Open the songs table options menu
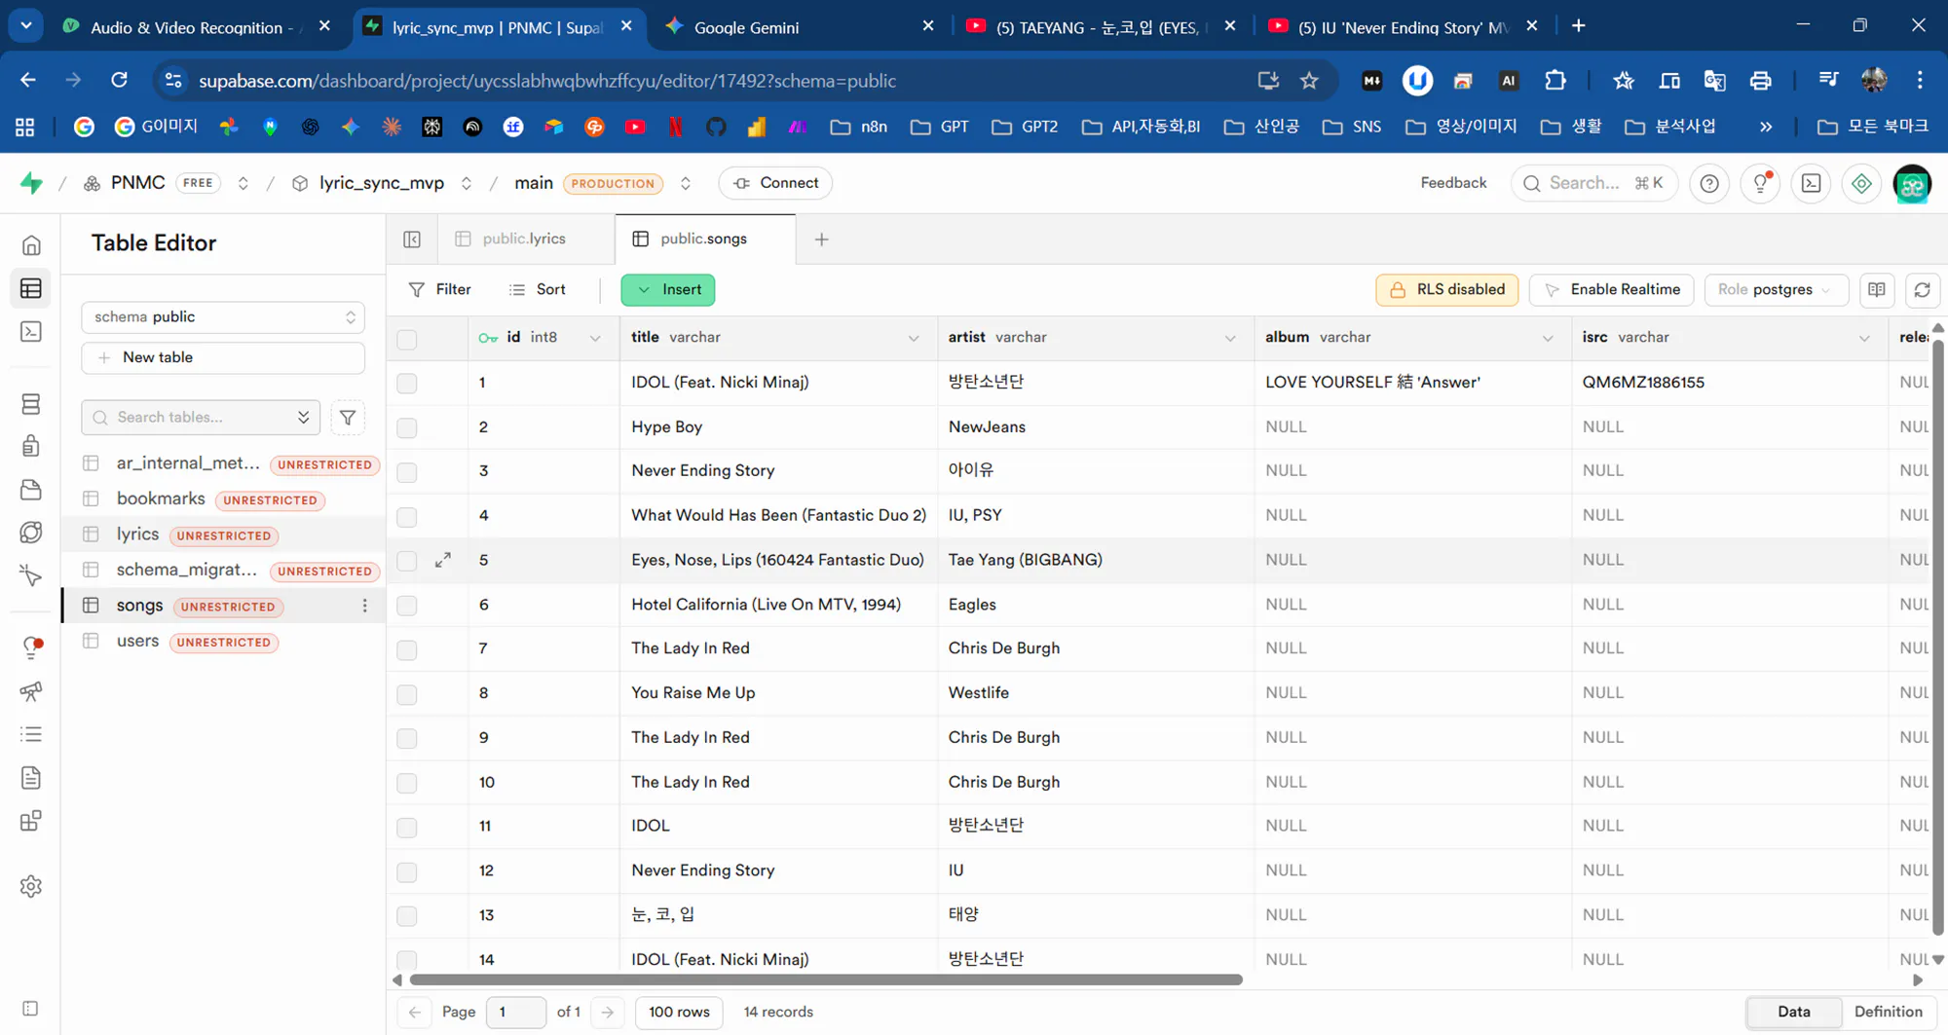This screenshot has width=1948, height=1035. (364, 606)
